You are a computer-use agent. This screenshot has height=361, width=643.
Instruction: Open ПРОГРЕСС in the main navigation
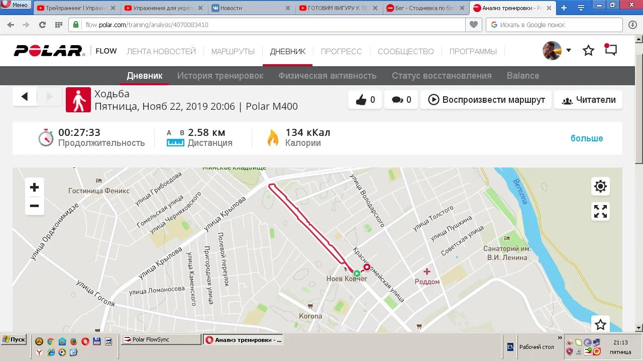pyautogui.click(x=342, y=51)
